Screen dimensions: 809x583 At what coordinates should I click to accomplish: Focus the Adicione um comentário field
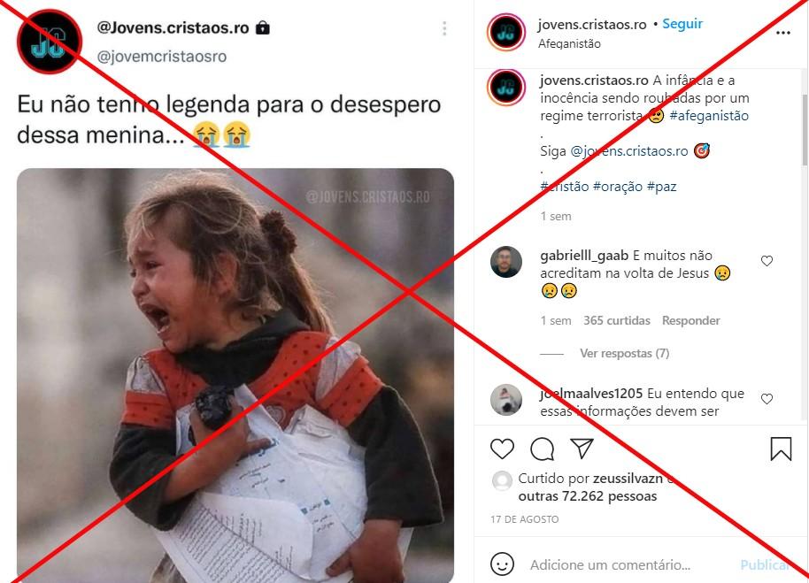[610, 565]
